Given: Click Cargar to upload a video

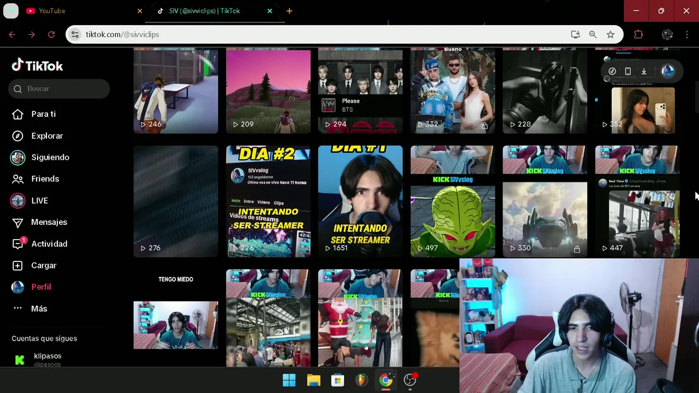Looking at the screenshot, I should [44, 265].
